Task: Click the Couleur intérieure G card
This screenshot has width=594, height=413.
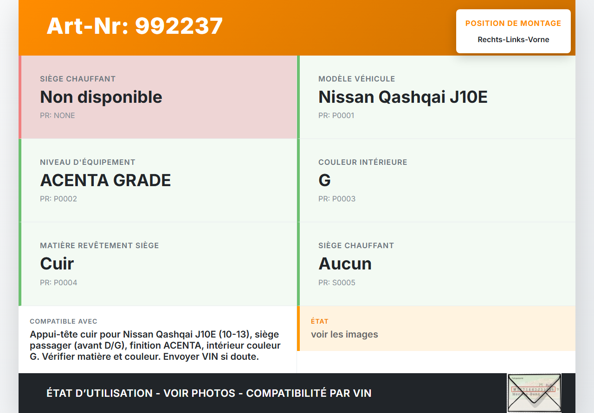Action: coord(436,181)
